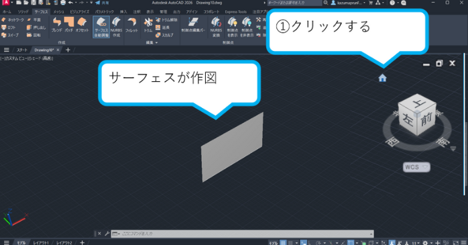Image resolution: width=468 pixels, height=245 pixels.
Task: Switch to Layout2 (レイアウト2) tab
Action: pyautogui.click(x=64, y=242)
